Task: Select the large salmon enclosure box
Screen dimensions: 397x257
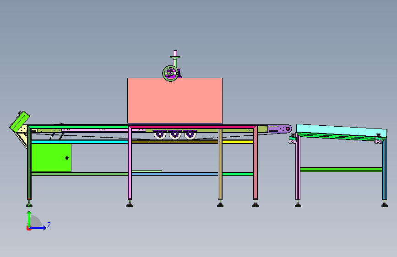Action: pos(175,101)
